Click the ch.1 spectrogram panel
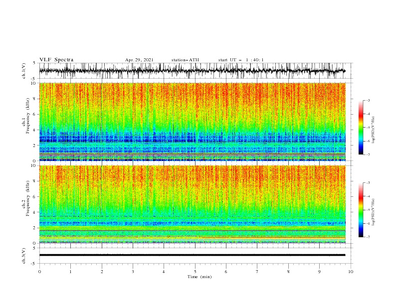395x305 pixels. pos(192,122)
